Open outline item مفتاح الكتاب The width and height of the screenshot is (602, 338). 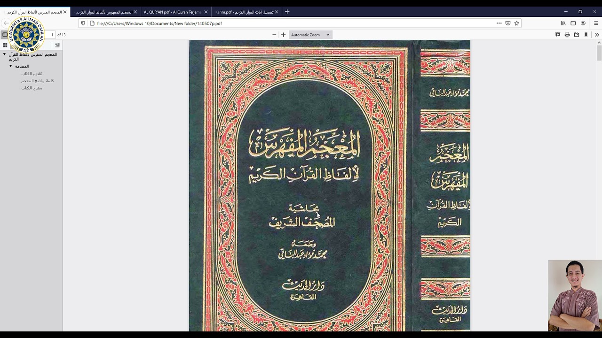[x=32, y=88]
